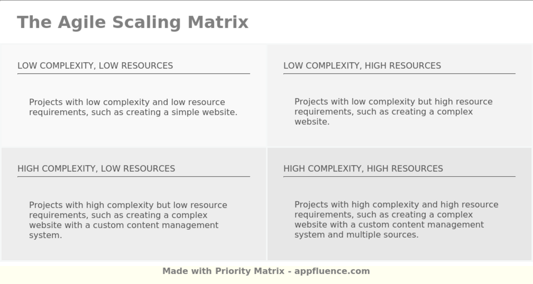Image resolution: width=533 pixels, height=284 pixels.
Task: Select the Low Complexity, Low Resources heading
Action: coord(95,66)
